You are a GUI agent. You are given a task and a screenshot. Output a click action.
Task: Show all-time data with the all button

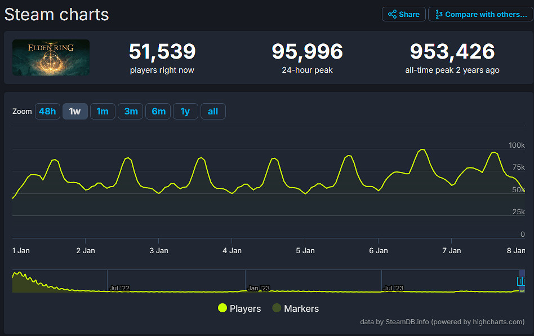[x=213, y=112]
